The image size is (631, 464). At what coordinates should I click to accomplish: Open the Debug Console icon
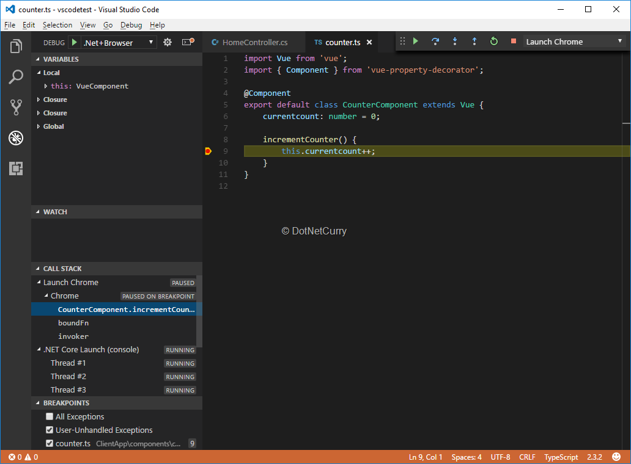[188, 42]
